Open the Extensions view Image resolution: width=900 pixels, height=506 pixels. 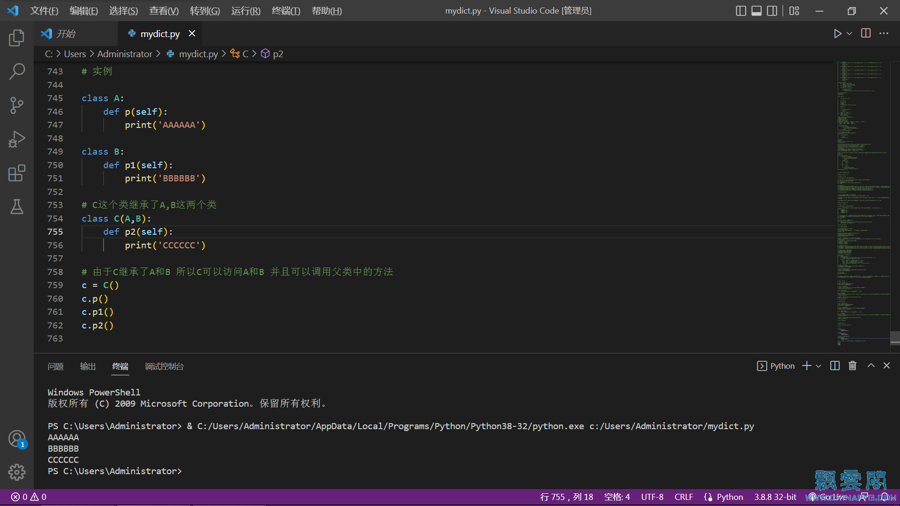pos(17,173)
